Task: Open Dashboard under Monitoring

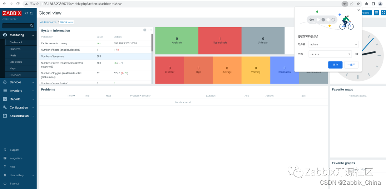Action: click(x=16, y=42)
